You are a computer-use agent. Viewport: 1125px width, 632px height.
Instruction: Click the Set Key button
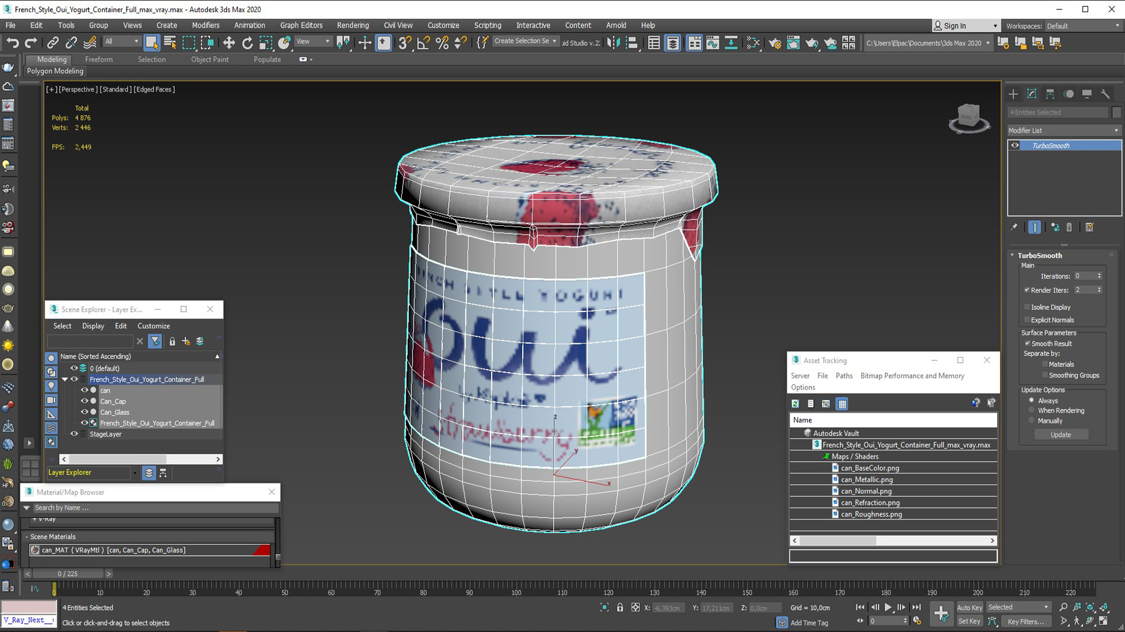(969, 621)
